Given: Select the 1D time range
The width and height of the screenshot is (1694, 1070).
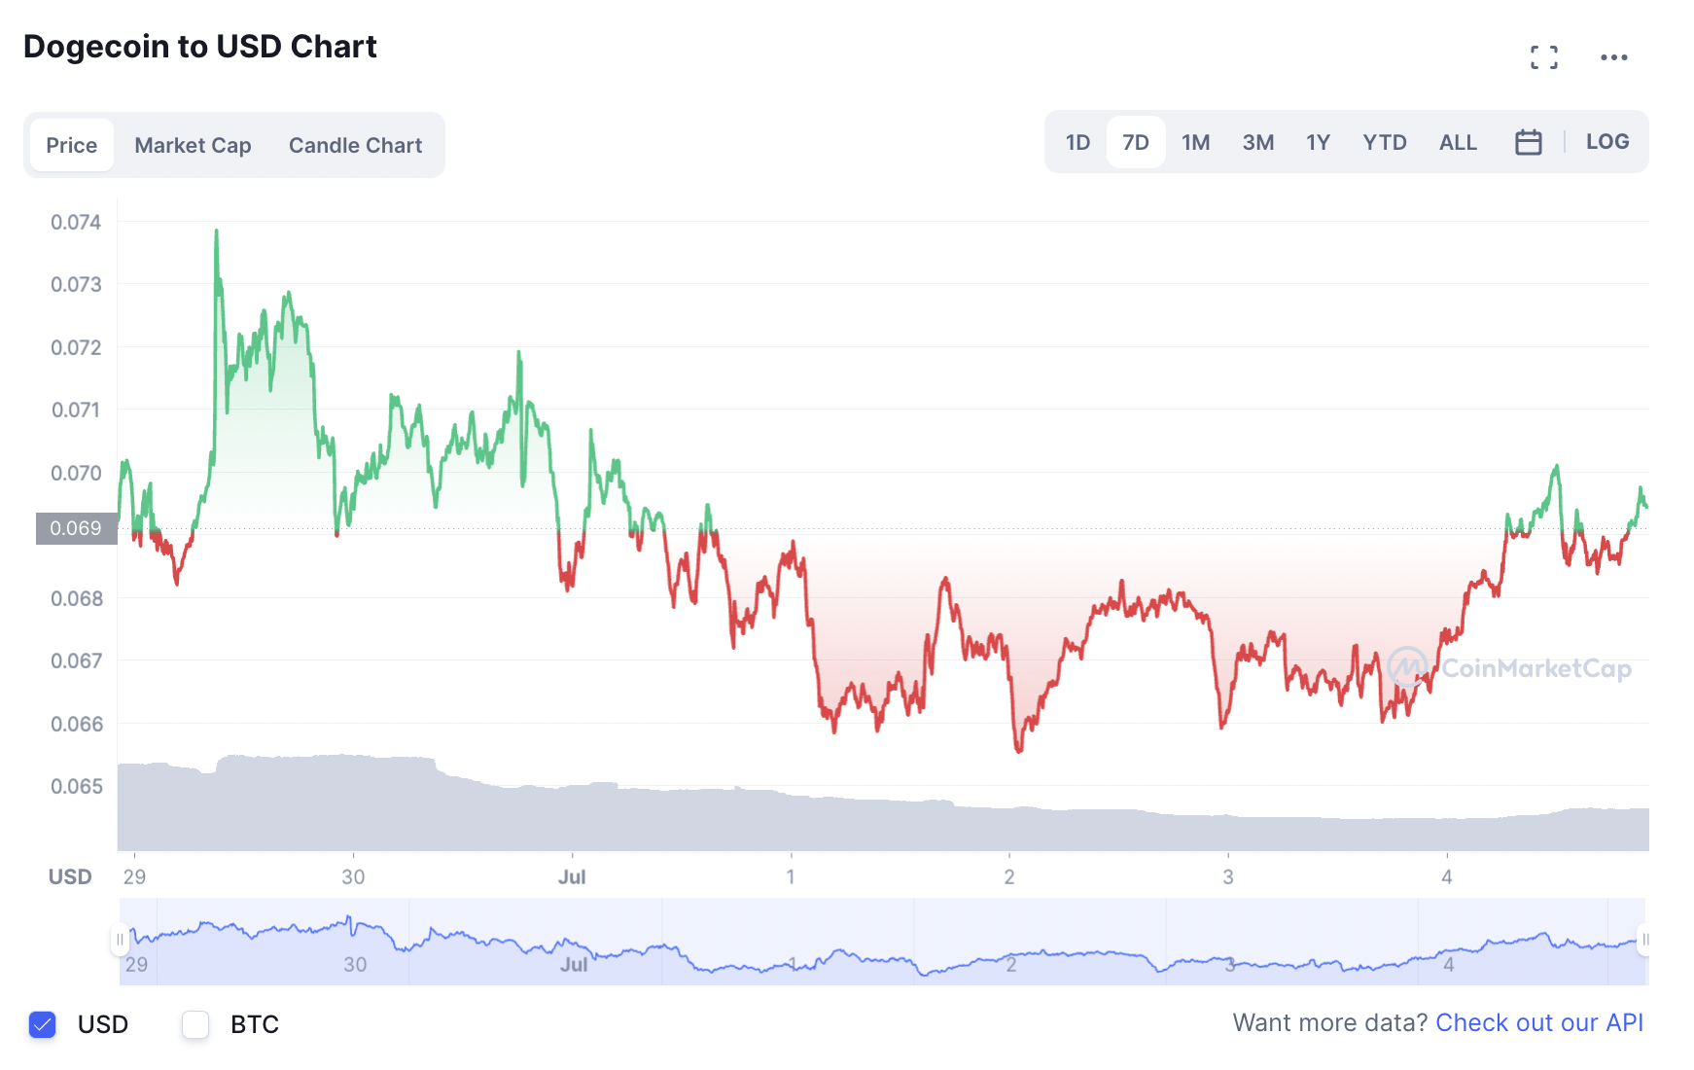Looking at the screenshot, I should tap(1077, 143).
